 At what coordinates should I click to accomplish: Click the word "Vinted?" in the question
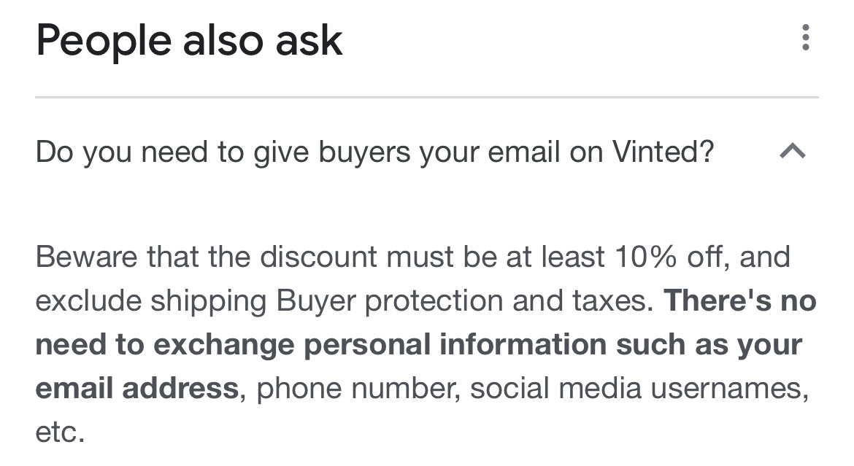click(663, 152)
